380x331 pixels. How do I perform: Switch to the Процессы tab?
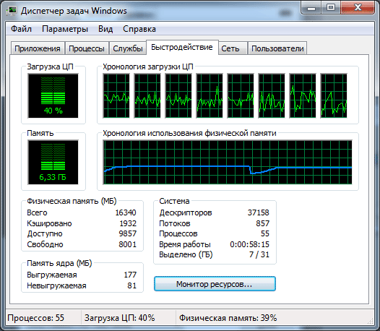[x=87, y=48]
